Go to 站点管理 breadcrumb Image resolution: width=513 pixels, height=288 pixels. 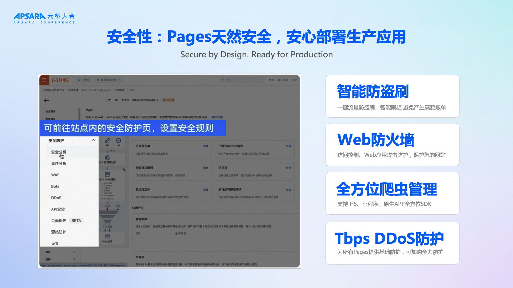(x=73, y=90)
